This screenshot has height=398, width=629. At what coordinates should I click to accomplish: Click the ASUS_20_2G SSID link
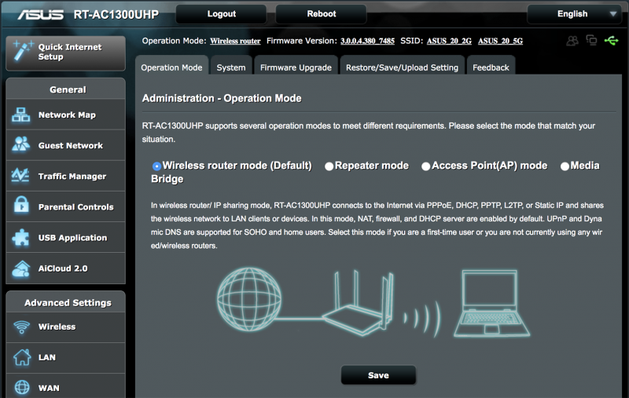449,41
